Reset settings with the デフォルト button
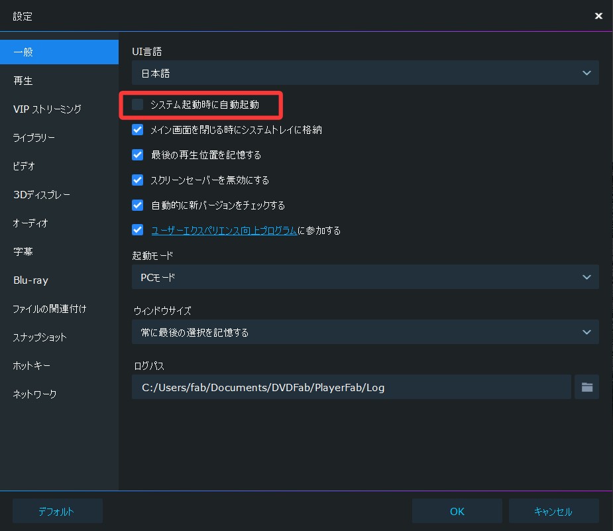Screen dimensions: 613x531 tap(57, 511)
